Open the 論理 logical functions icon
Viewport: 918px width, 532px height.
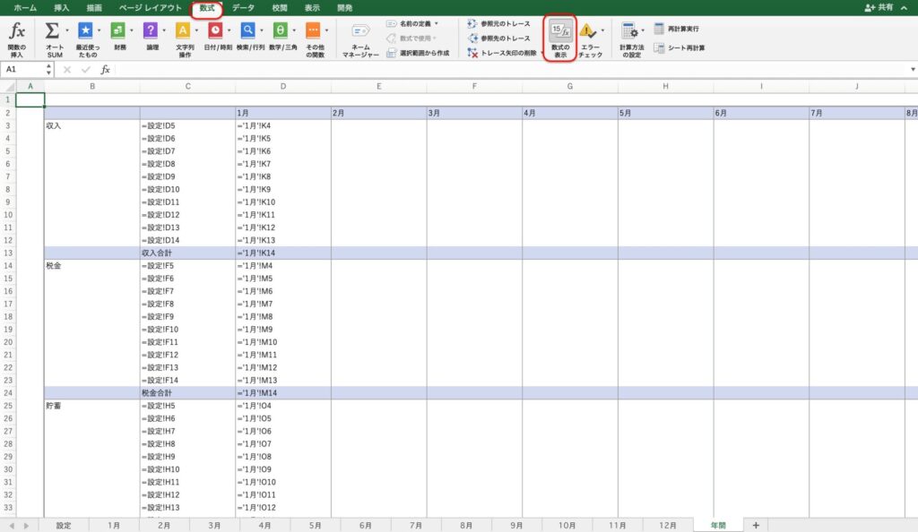pos(151,31)
